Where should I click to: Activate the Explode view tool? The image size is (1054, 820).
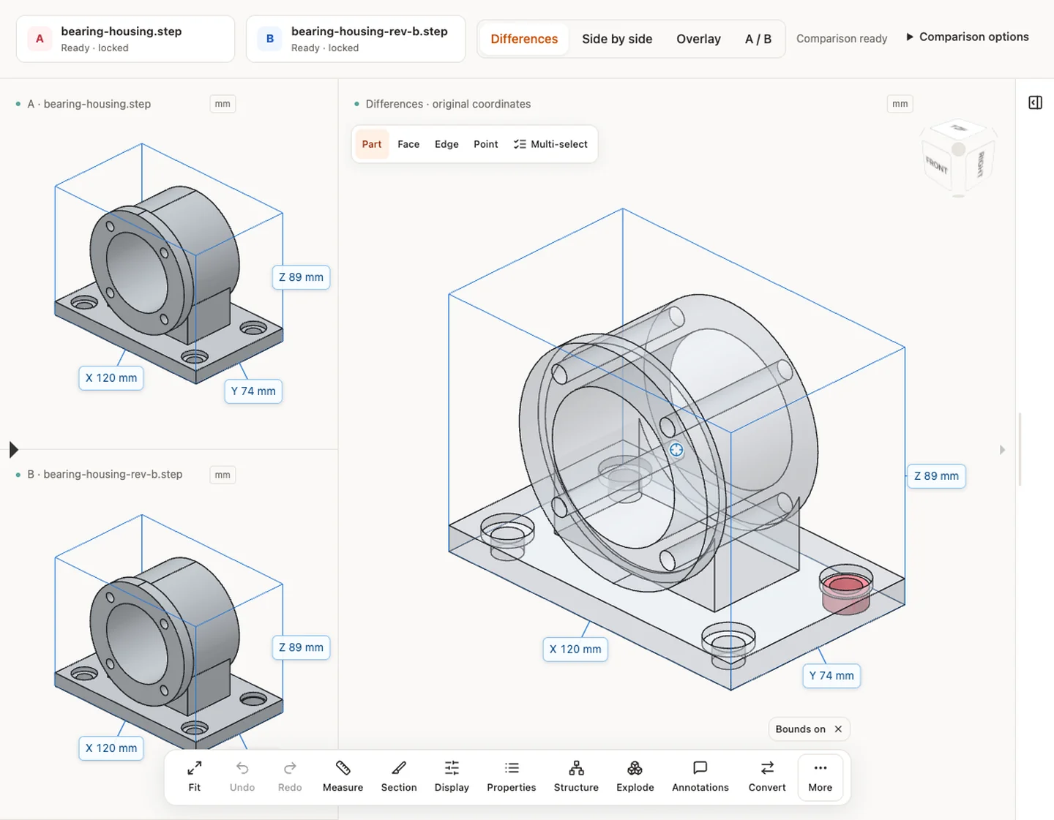pos(635,776)
